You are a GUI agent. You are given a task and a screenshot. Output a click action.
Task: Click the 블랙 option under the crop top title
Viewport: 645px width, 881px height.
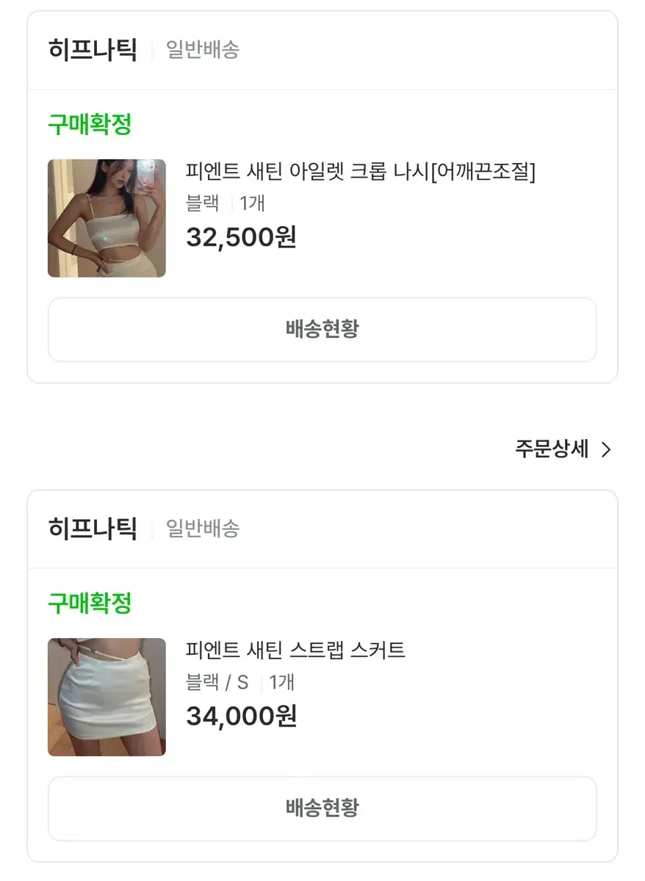tap(203, 203)
